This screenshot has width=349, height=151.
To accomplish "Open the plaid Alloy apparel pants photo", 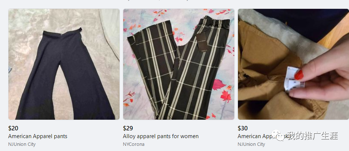I will coord(179,64).
